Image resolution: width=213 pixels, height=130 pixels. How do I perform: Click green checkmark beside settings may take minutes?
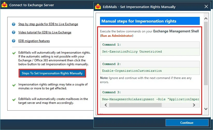point(14,85)
